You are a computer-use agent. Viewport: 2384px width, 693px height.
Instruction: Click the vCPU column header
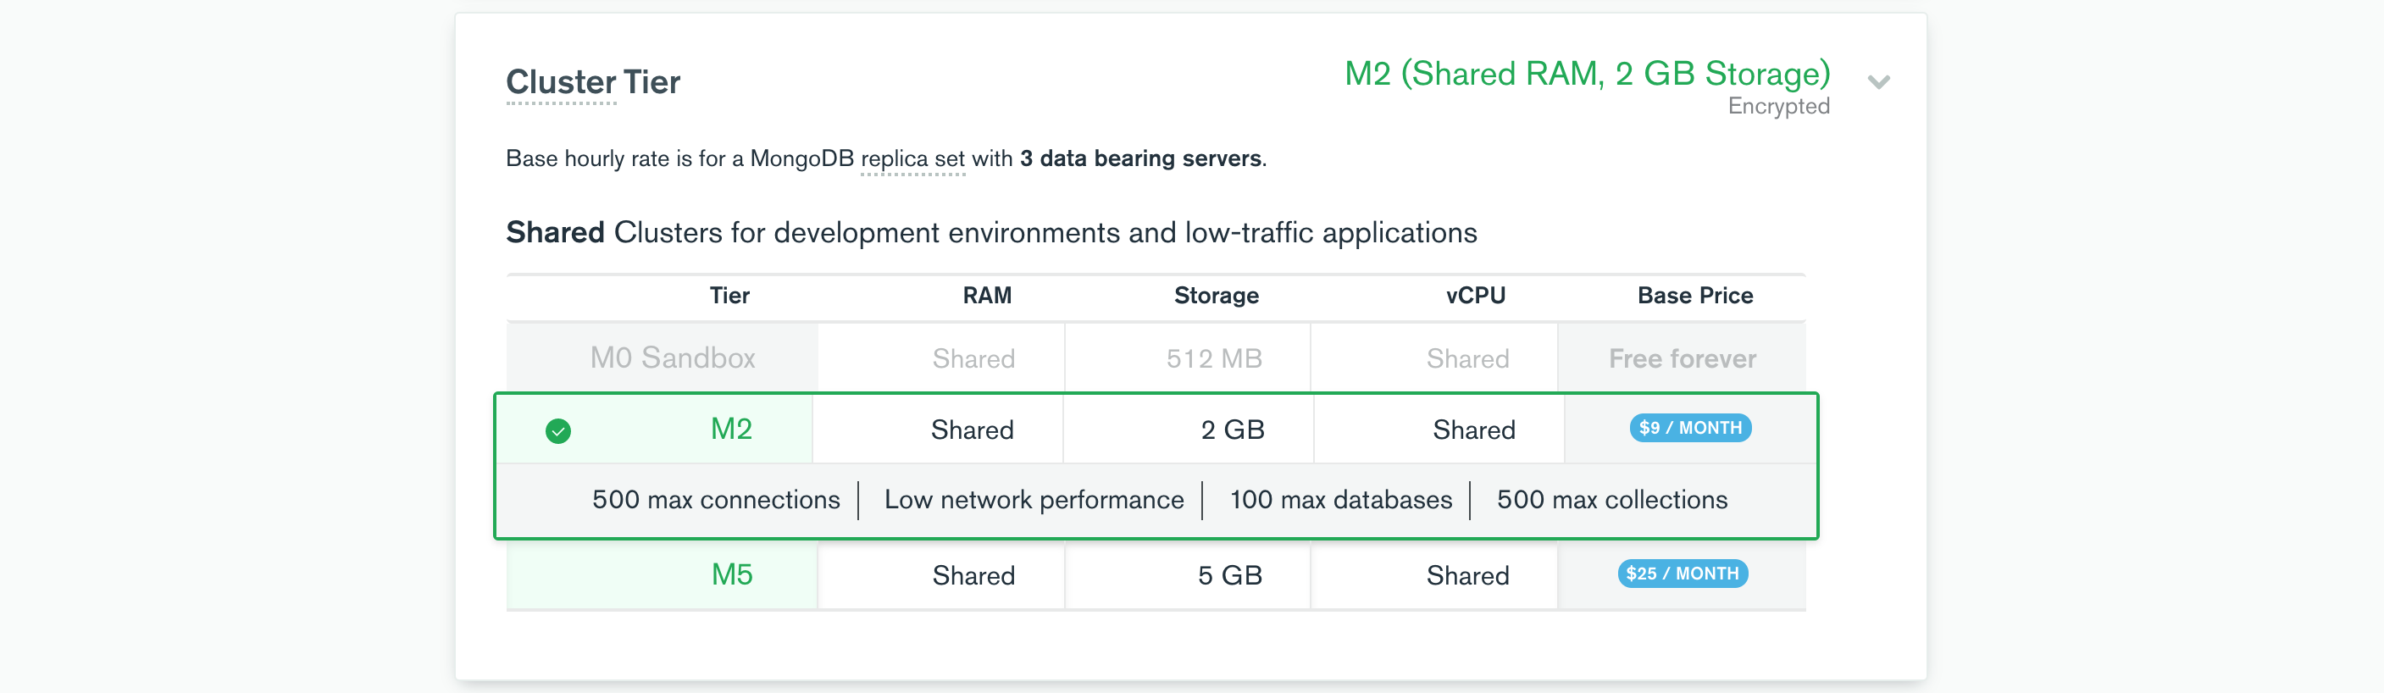click(1475, 295)
